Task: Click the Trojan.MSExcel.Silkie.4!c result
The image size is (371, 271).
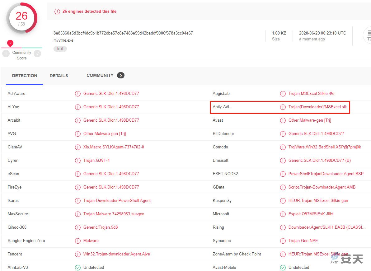Action: click(x=311, y=93)
